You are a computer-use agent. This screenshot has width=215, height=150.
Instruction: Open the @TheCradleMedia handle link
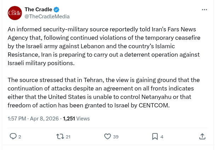[x=47, y=17]
